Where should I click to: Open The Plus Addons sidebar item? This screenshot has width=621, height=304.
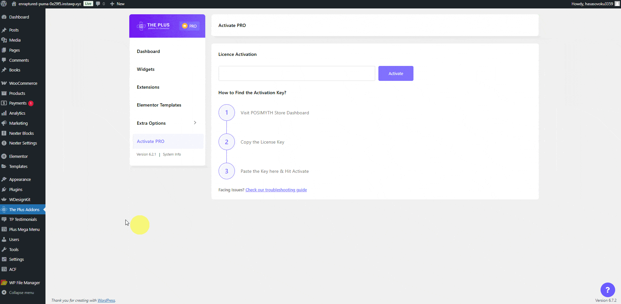click(23, 209)
